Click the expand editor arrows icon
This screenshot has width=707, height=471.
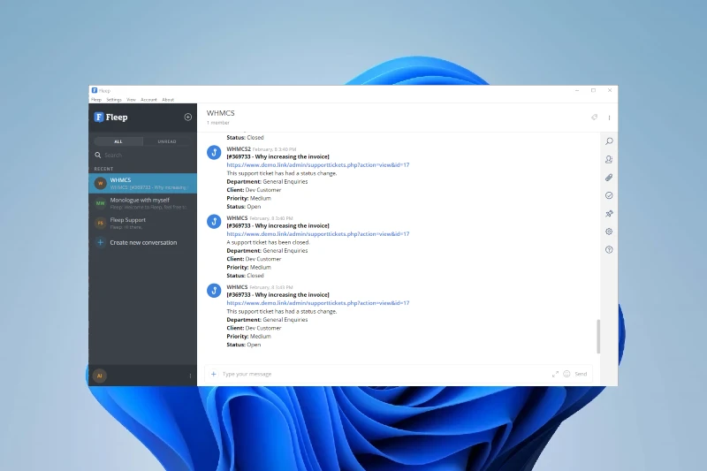click(555, 374)
